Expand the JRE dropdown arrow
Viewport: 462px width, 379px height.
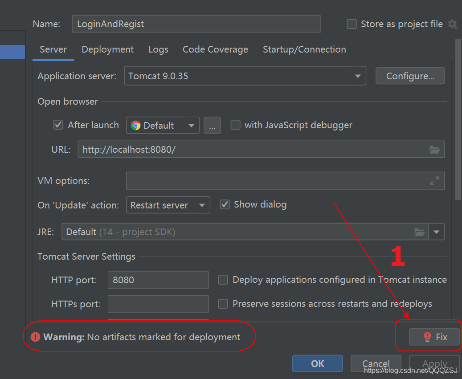(x=437, y=232)
